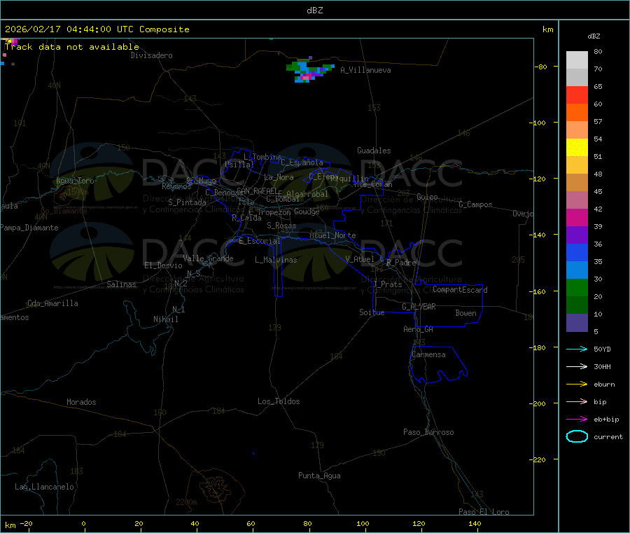Image resolution: width=630 pixels, height=533 pixels.
Task: Click the cyan current ellipse icon
Action: click(x=577, y=436)
